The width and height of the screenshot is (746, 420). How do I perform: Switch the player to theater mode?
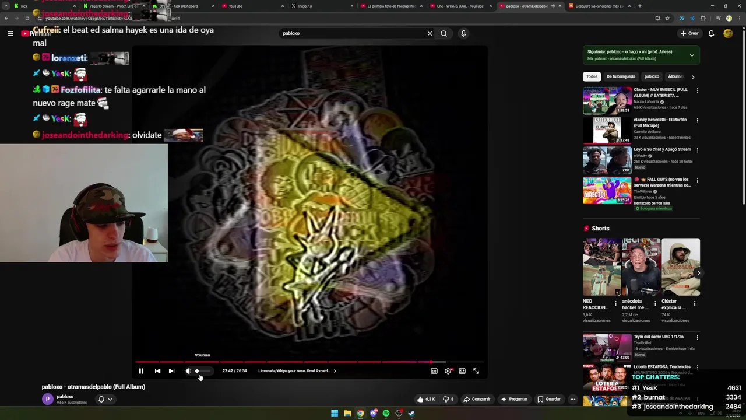pyautogui.click(x=462, y=371)
